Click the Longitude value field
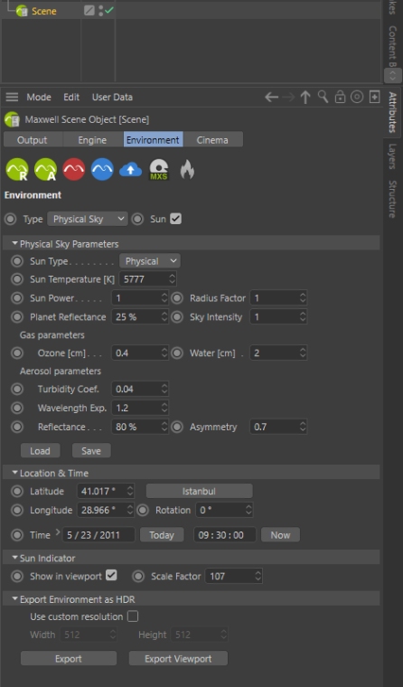The image size is (403, 687). point(106,510)
